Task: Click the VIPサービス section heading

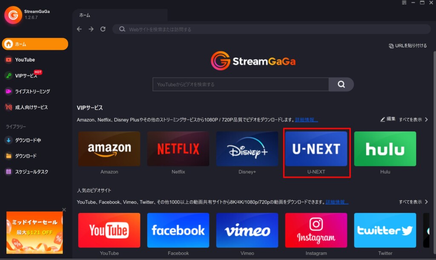Action: (90, 108)
